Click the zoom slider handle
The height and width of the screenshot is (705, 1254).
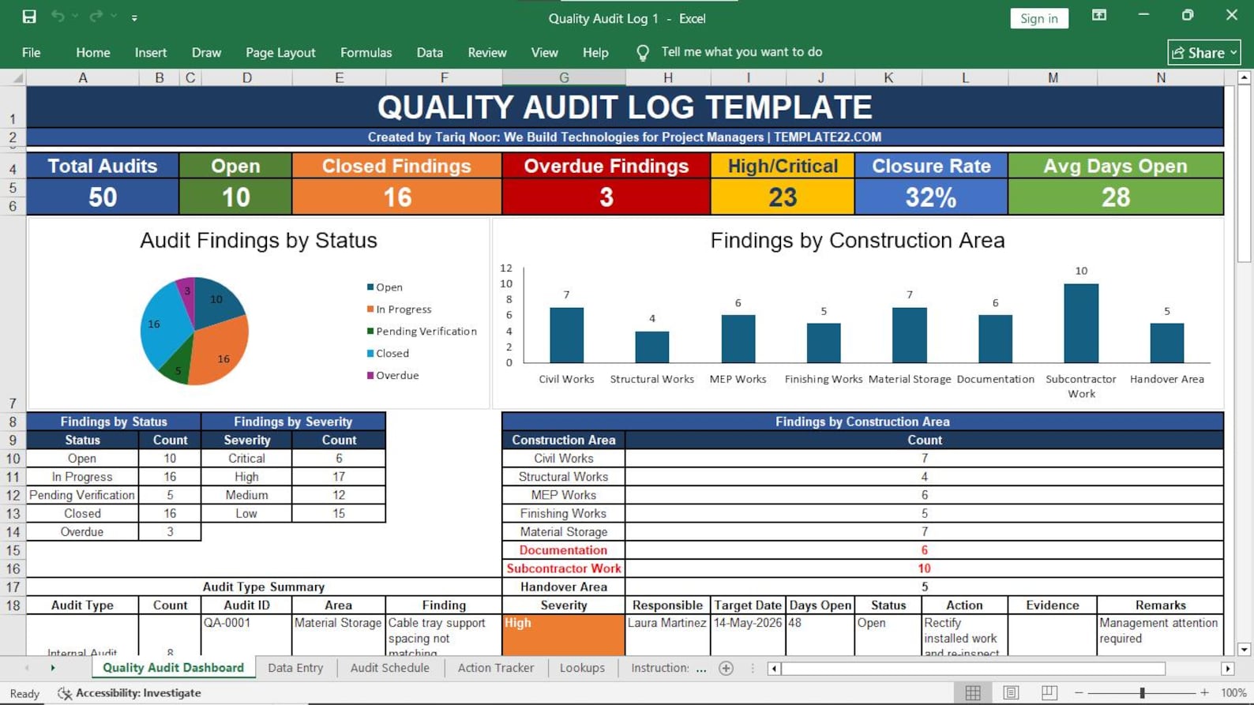pos(1142,693)
